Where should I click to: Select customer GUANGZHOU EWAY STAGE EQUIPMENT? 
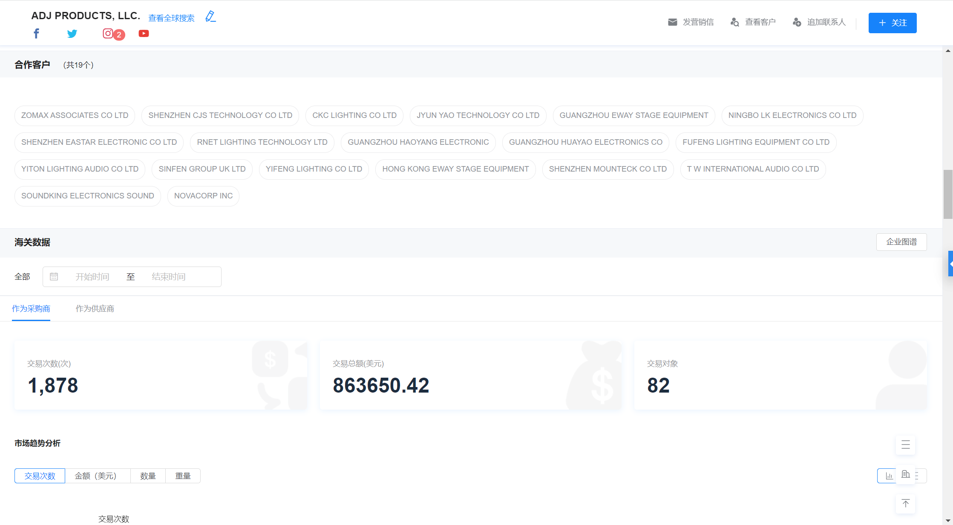pos(634,115)
